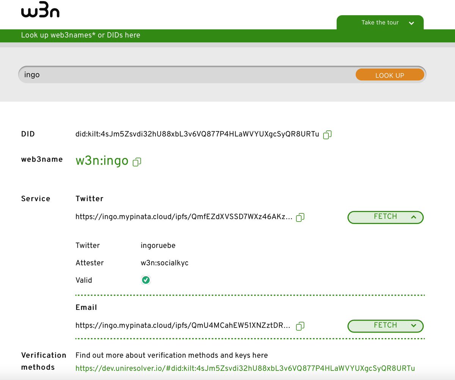455x380 pixels.
Task: Open the dev.uniresolver.io verification link
Action: click(245, 368)
